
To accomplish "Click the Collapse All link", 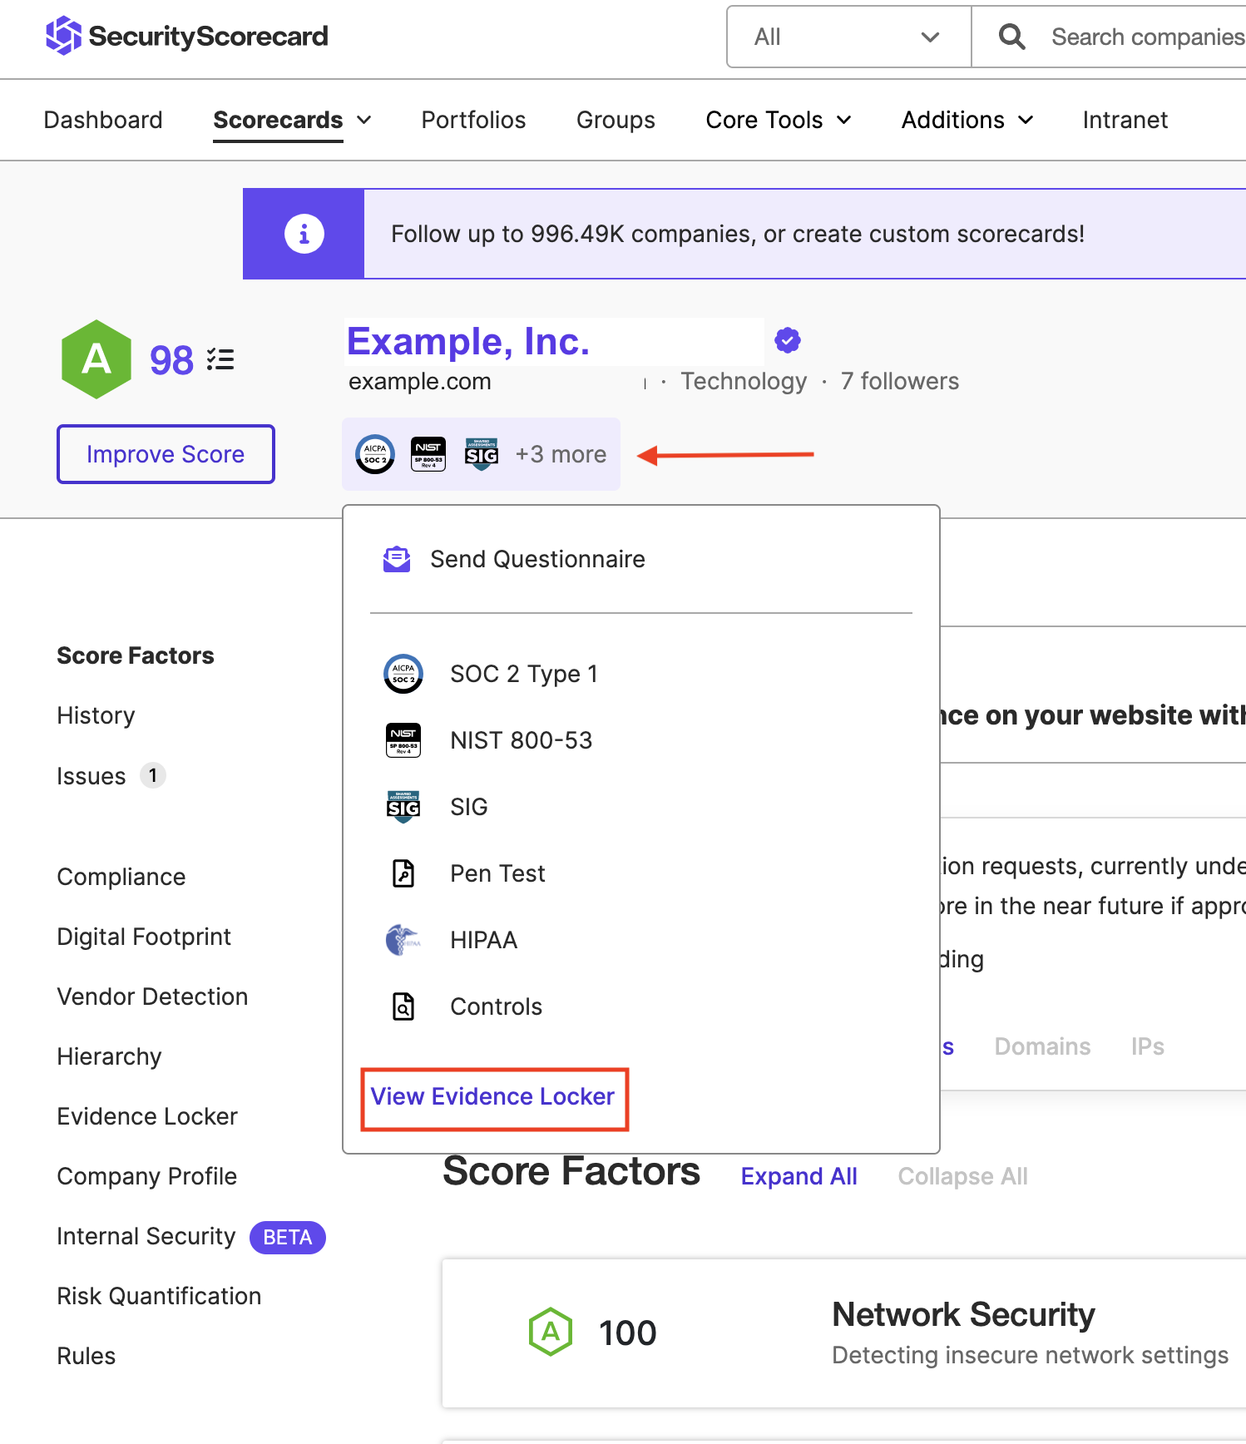I will [962, 1176].
